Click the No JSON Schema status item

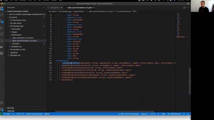tap(174, 114)
